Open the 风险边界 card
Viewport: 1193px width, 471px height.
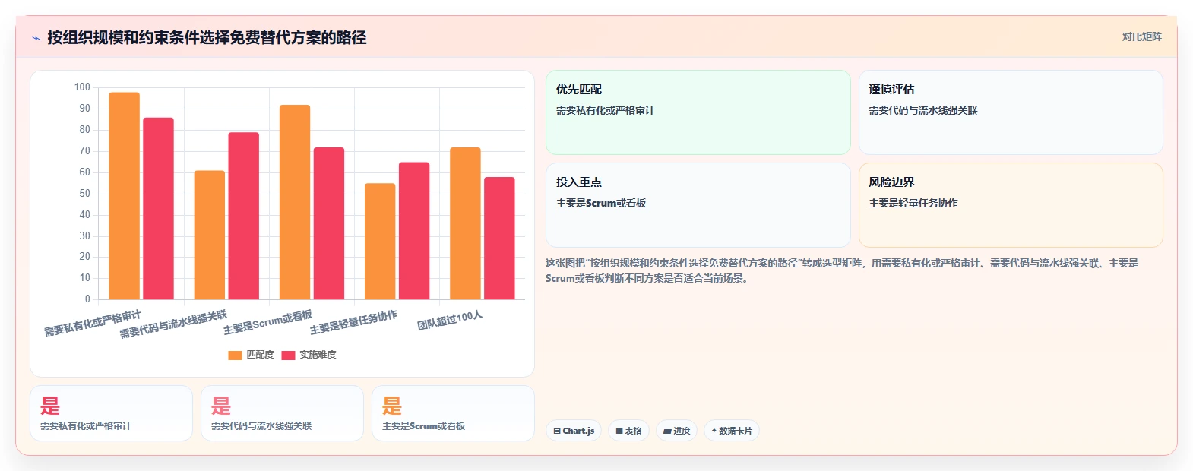tap(1011, 205)
